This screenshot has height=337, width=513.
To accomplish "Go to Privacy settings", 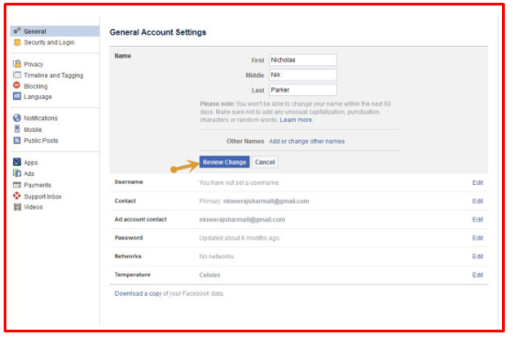I will point(33,64).
